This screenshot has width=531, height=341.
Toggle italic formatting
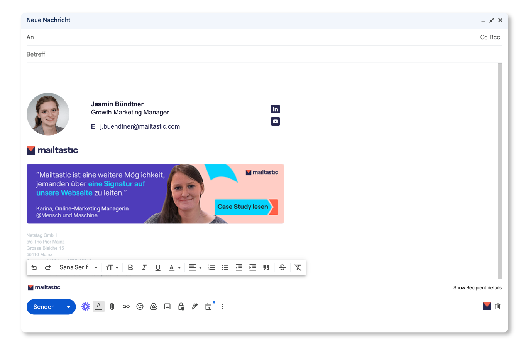coord(144,267)
